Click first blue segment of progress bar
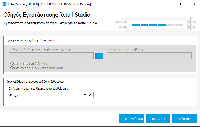 point(136,24)
